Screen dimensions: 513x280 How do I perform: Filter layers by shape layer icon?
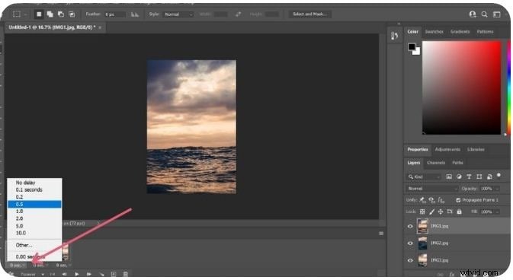point(479,177)
